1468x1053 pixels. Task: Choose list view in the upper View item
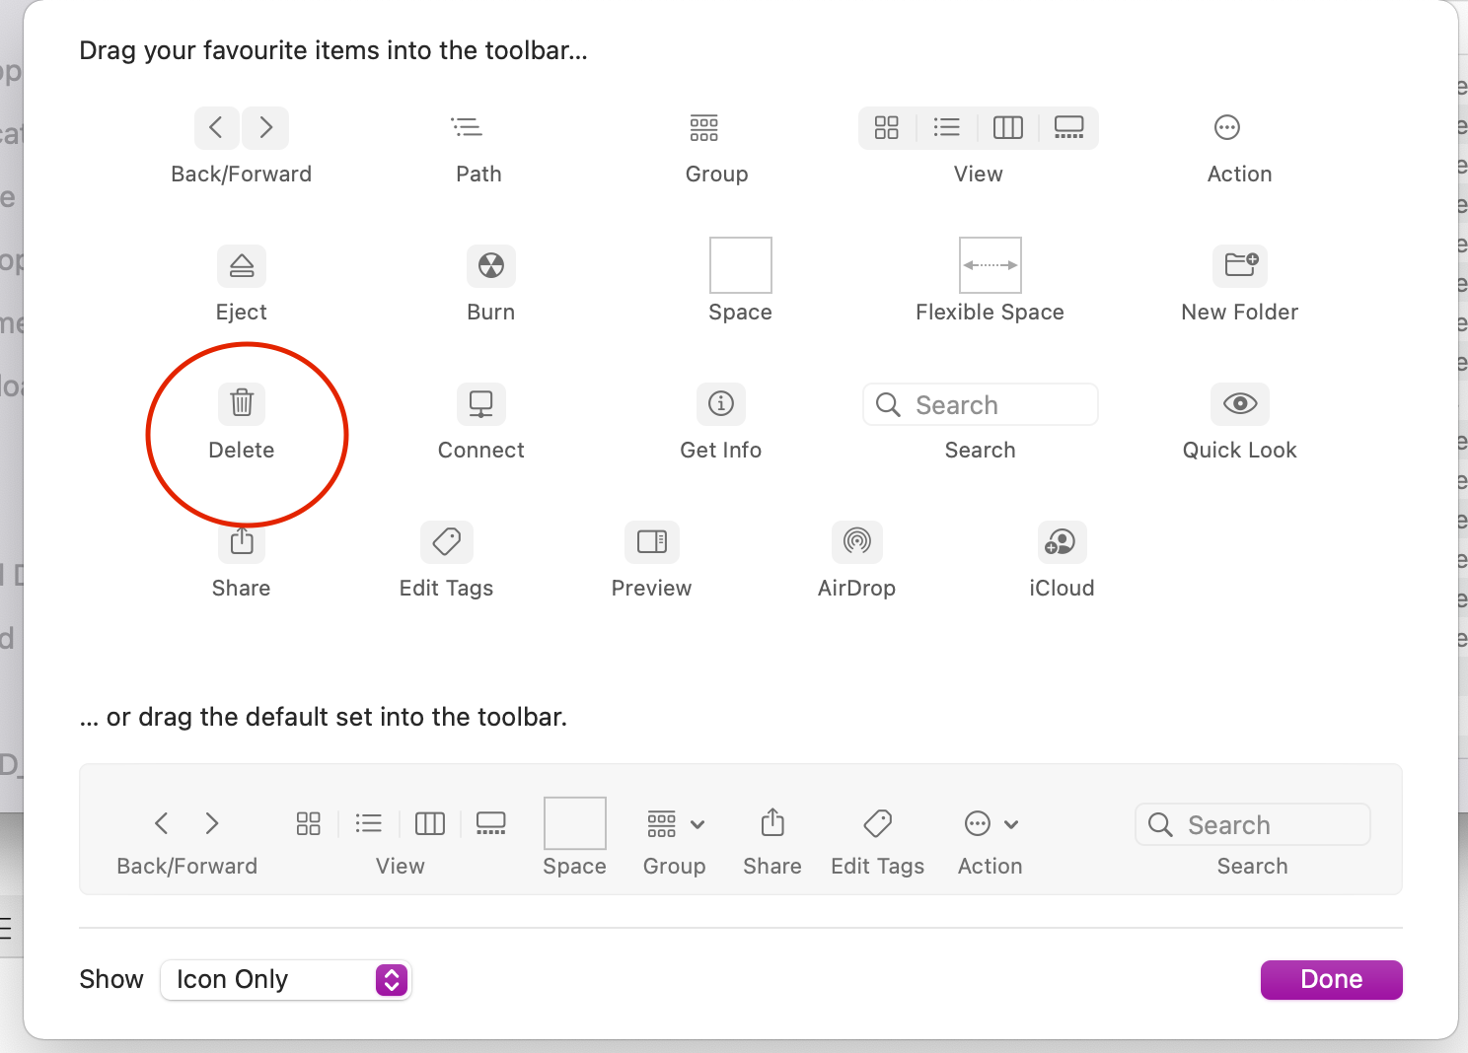[947, 127]
